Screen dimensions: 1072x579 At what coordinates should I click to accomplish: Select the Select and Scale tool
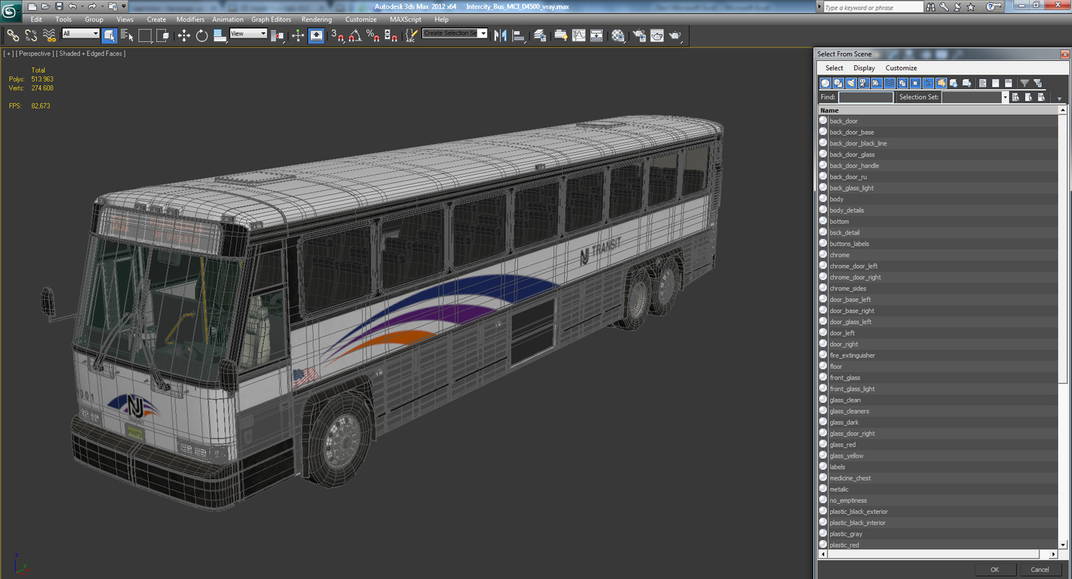[x=219, y=35]
